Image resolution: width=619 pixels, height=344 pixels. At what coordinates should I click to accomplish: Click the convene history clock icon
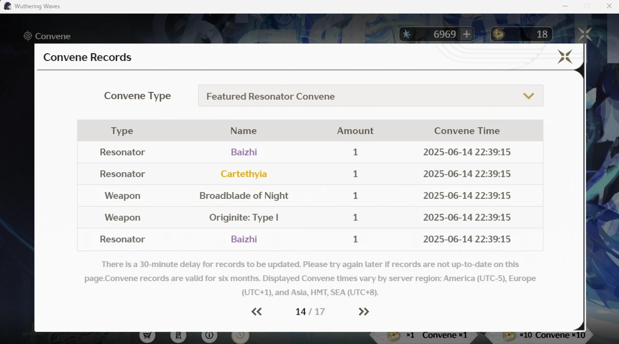240,335
